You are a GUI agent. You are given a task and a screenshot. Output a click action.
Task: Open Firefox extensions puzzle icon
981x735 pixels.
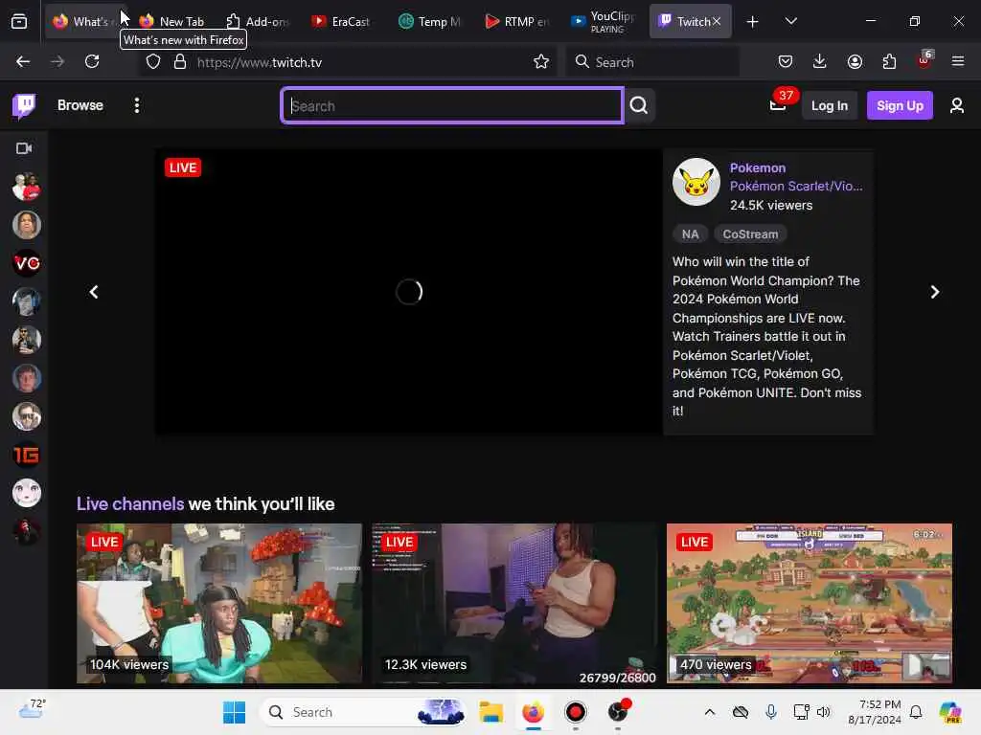(889, 62)
